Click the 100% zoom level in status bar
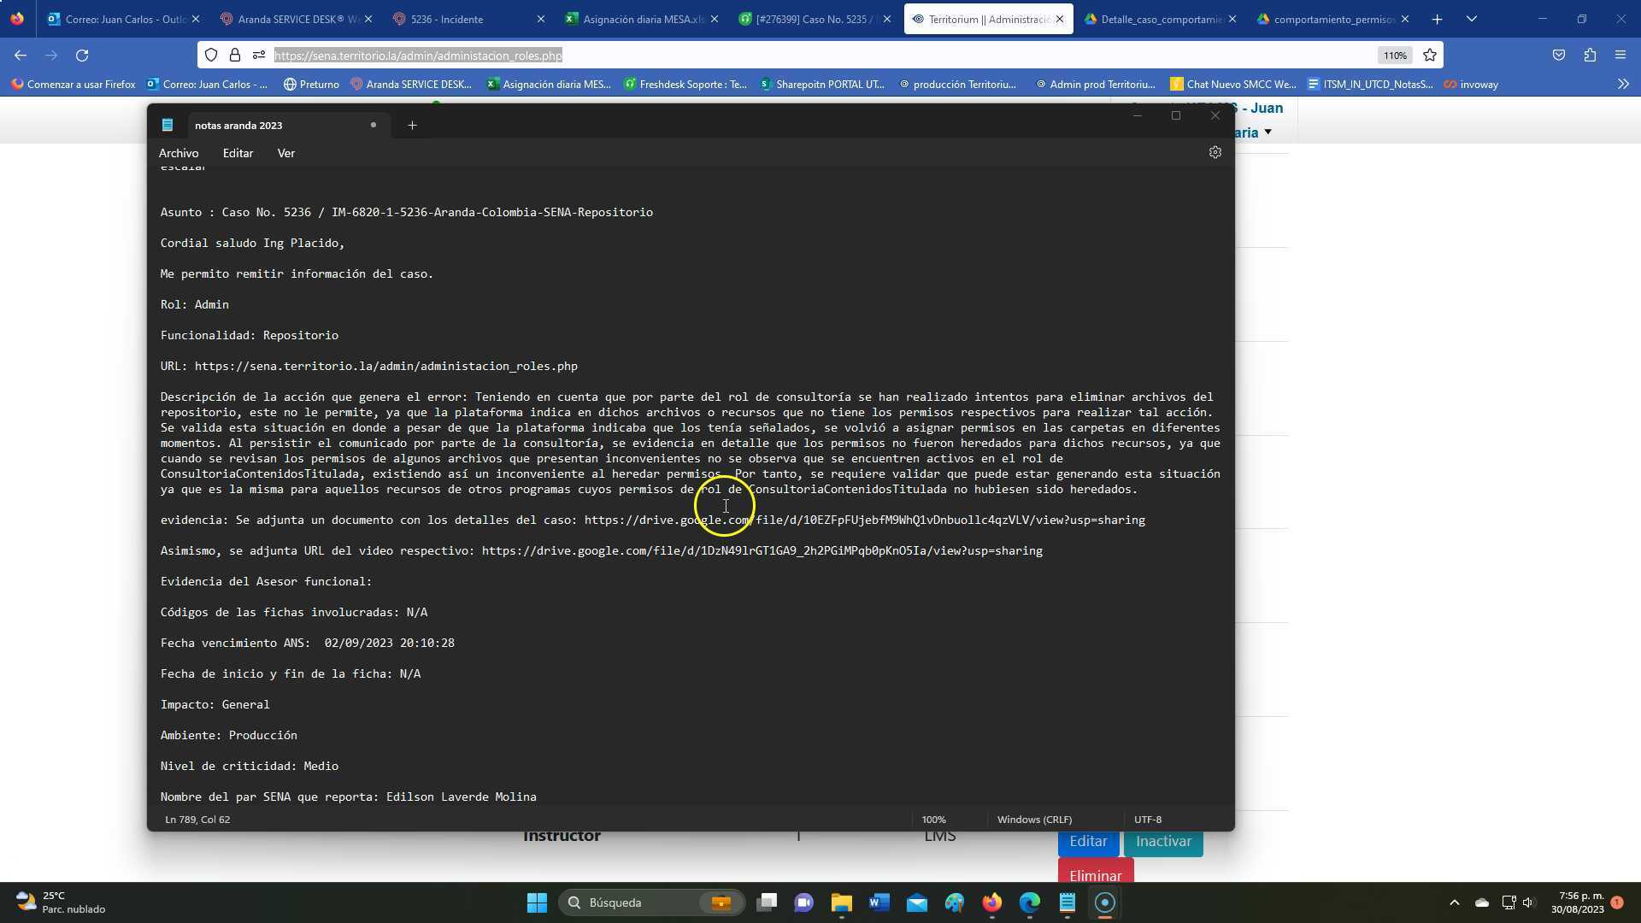The image size is (1641, 923). point(933,820)
